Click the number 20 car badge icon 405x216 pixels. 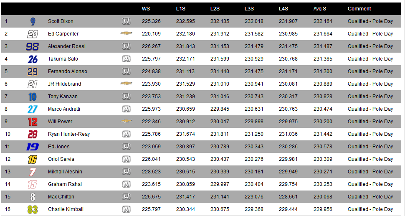pos(33,34)
